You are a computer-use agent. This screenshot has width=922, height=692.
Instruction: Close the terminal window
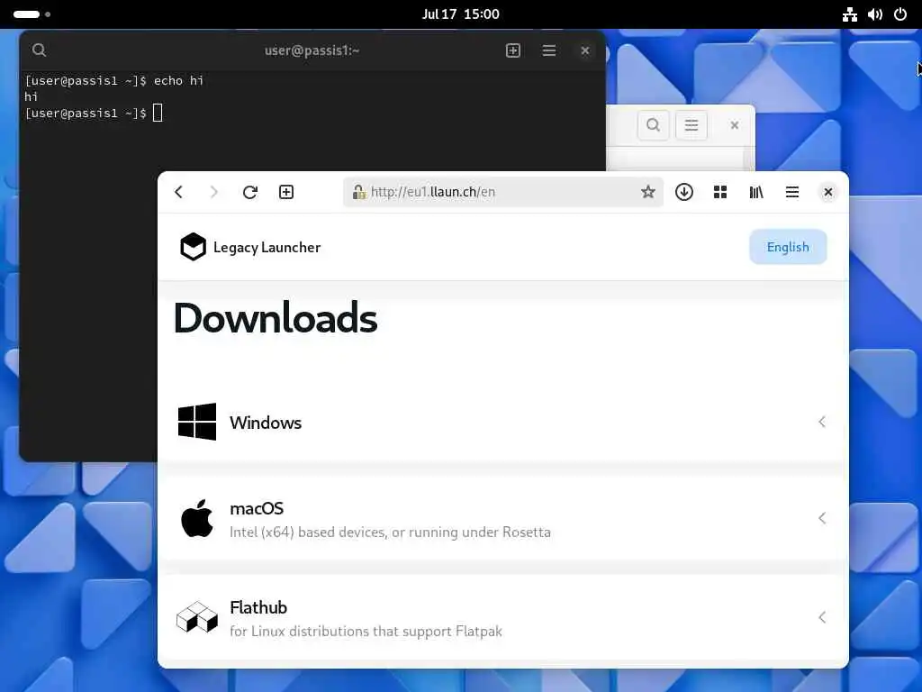tap(585, 50)
